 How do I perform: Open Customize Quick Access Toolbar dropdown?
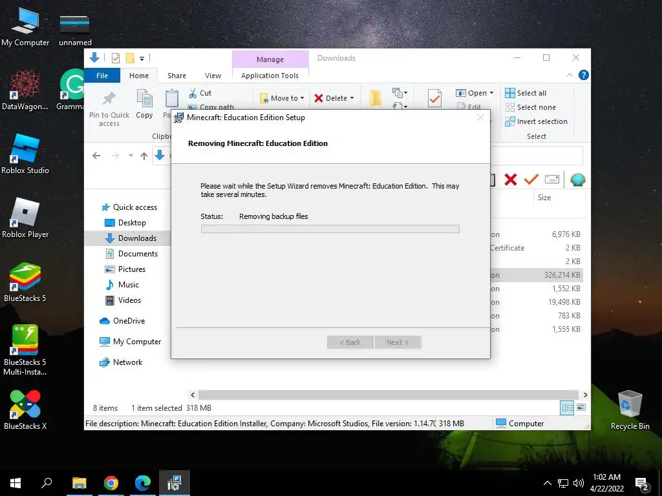[142, 58]
